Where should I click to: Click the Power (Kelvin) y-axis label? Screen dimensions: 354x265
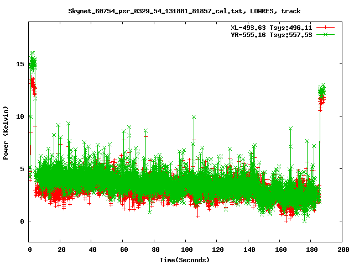coord(6,133)
